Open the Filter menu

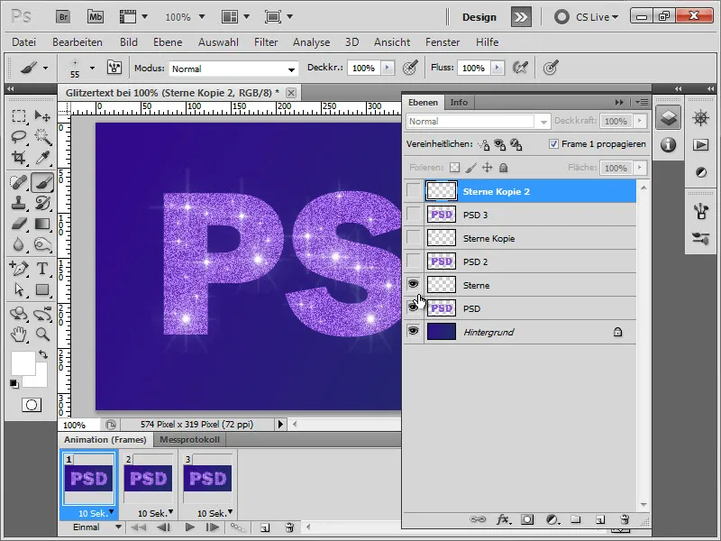(x=268, y=41)
